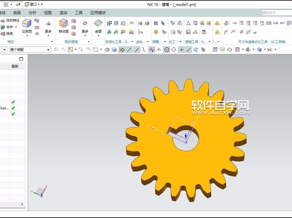Toggle the Point on Curve snap option
292x218 pixels.
pyautogui.click(x=189, y=50)
